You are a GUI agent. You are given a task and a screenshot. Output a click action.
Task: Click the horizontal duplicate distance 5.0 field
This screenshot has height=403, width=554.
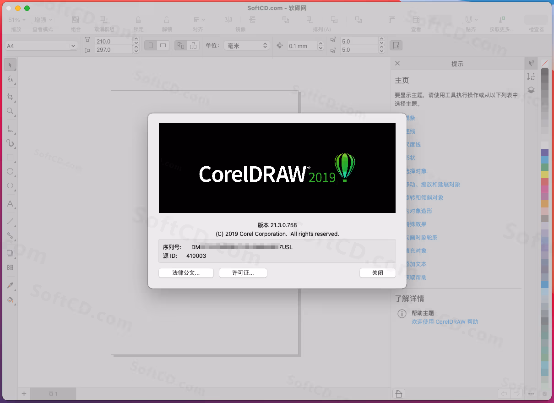[358, 41]
